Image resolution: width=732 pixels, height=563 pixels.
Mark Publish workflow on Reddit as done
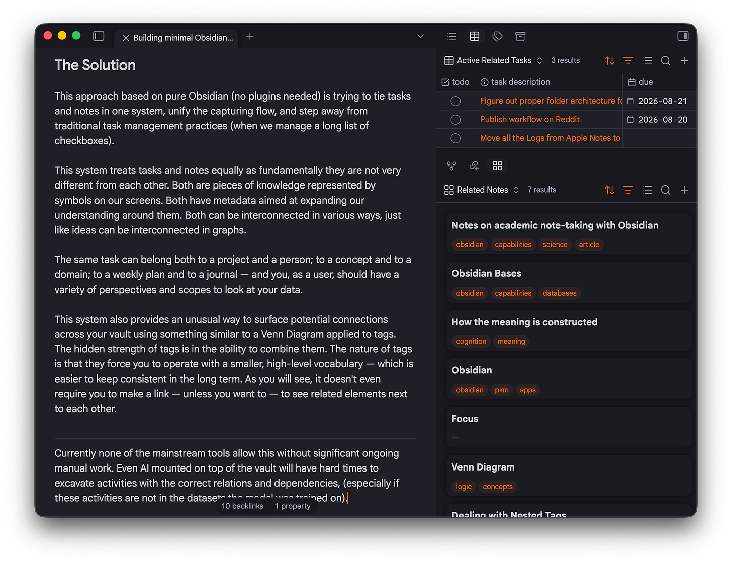(x=455, y=120)
